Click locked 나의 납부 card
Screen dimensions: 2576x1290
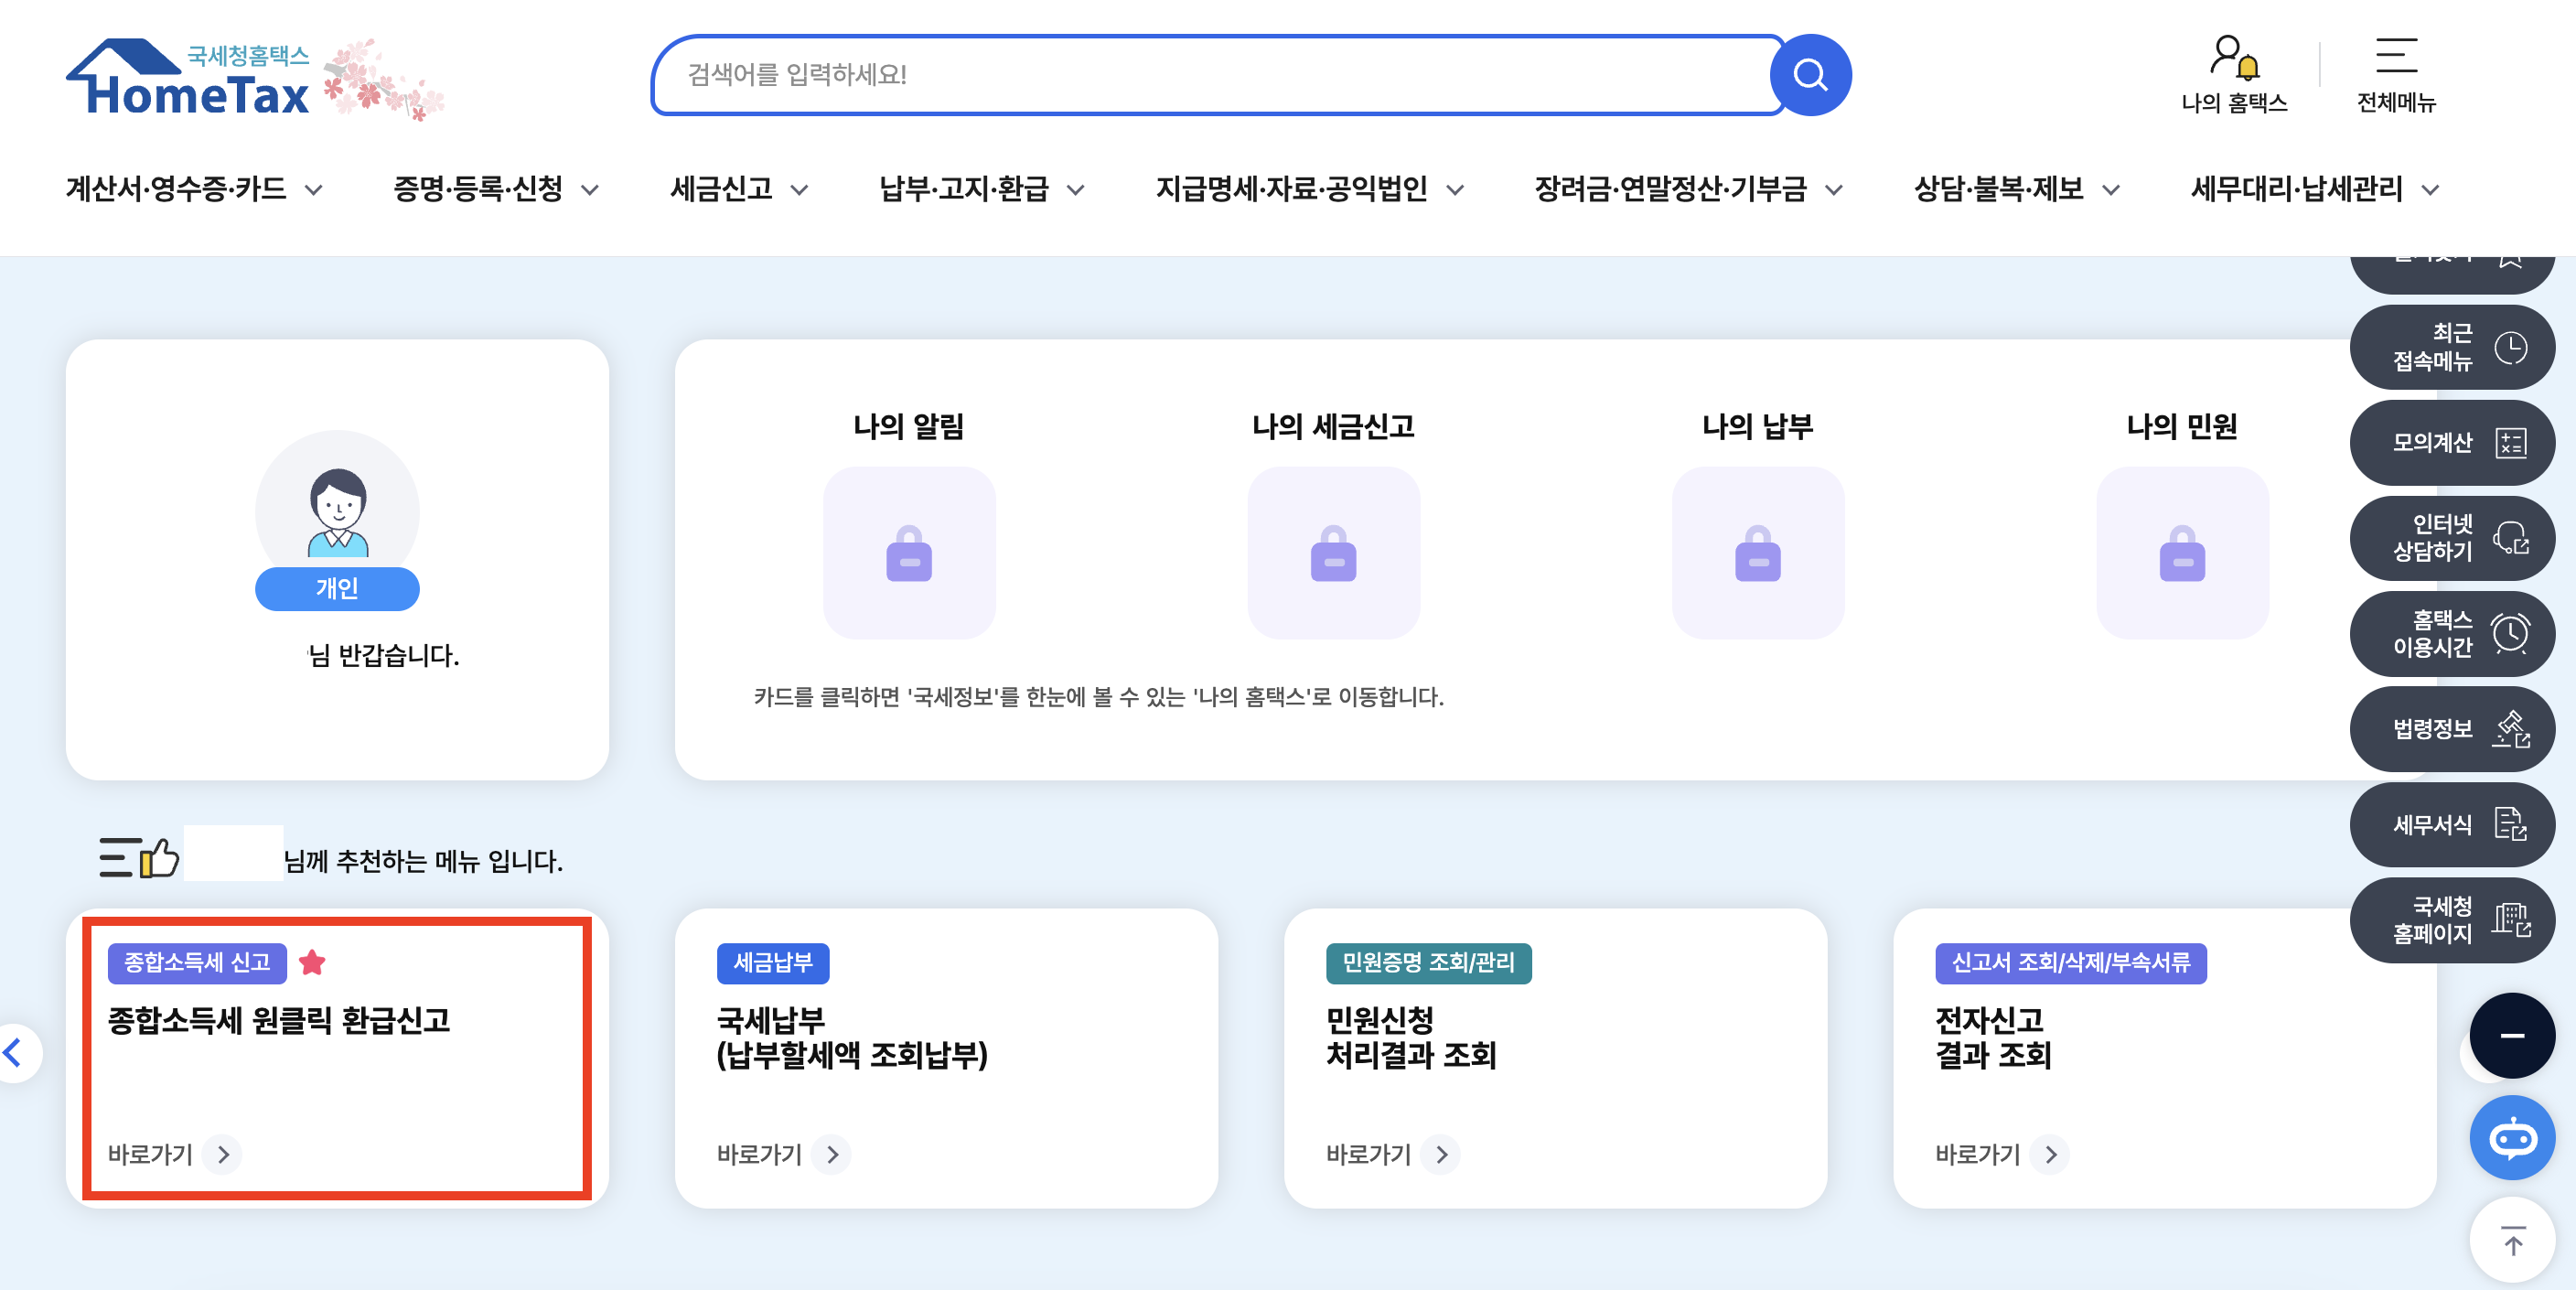tap(1757, 553)
